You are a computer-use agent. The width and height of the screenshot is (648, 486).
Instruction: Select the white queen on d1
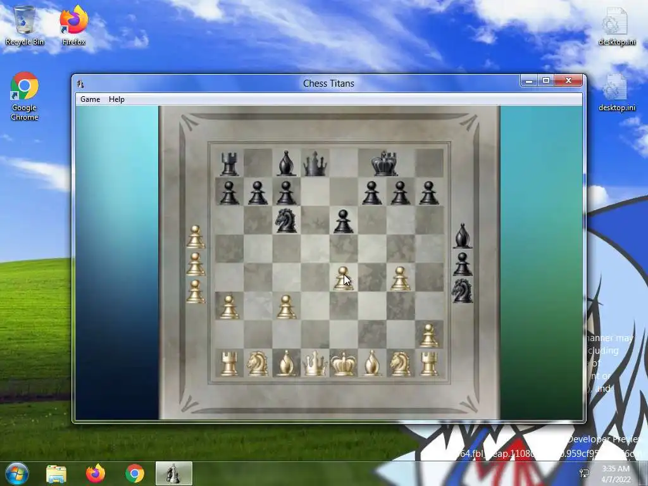[315, 364]
